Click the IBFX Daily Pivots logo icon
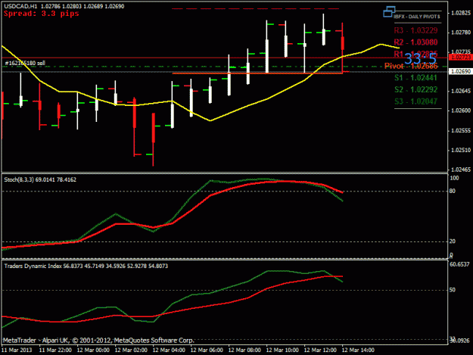Viewport: 473px width, 355px height. (389, 12)
